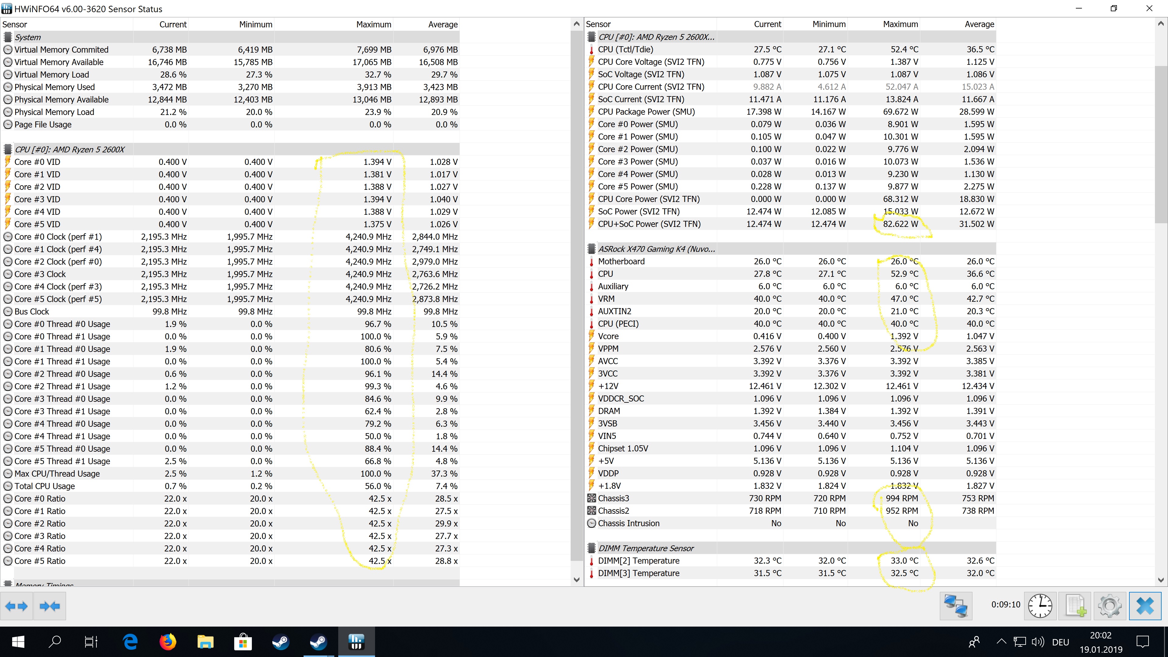Open sensor settings gear icon
This screenshot has height=657, width=1168.
[1110, 606]
